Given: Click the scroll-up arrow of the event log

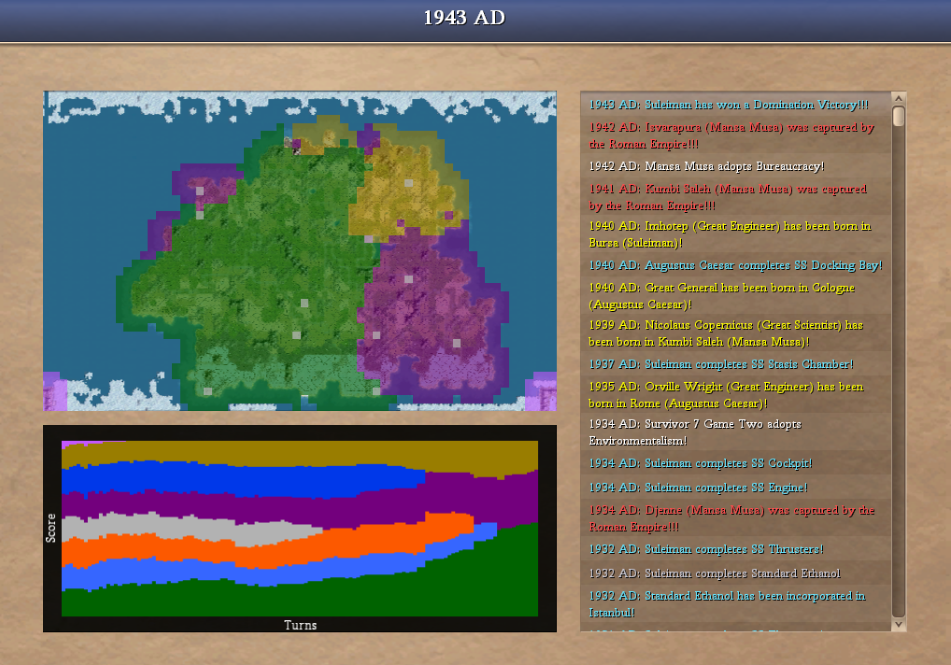Looking at the screenshot, I should [899, 98].
